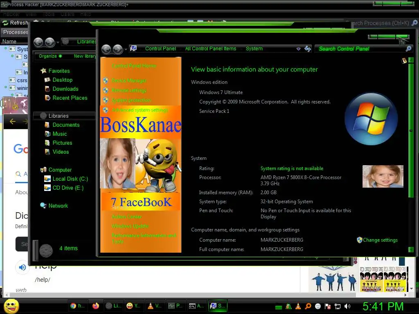Click All Control Panel Items breadcrumb
The image size is (419, 314).
(211, 49)
